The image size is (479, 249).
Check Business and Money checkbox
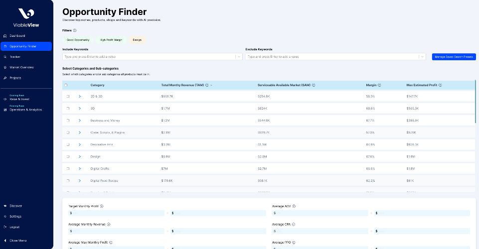coord(68,121)
